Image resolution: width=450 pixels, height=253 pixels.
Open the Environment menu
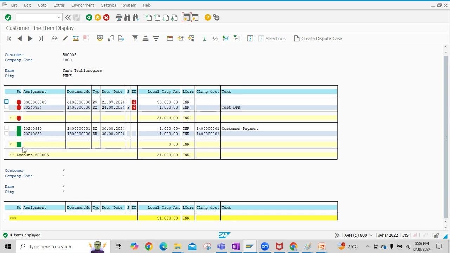(83, 5)
